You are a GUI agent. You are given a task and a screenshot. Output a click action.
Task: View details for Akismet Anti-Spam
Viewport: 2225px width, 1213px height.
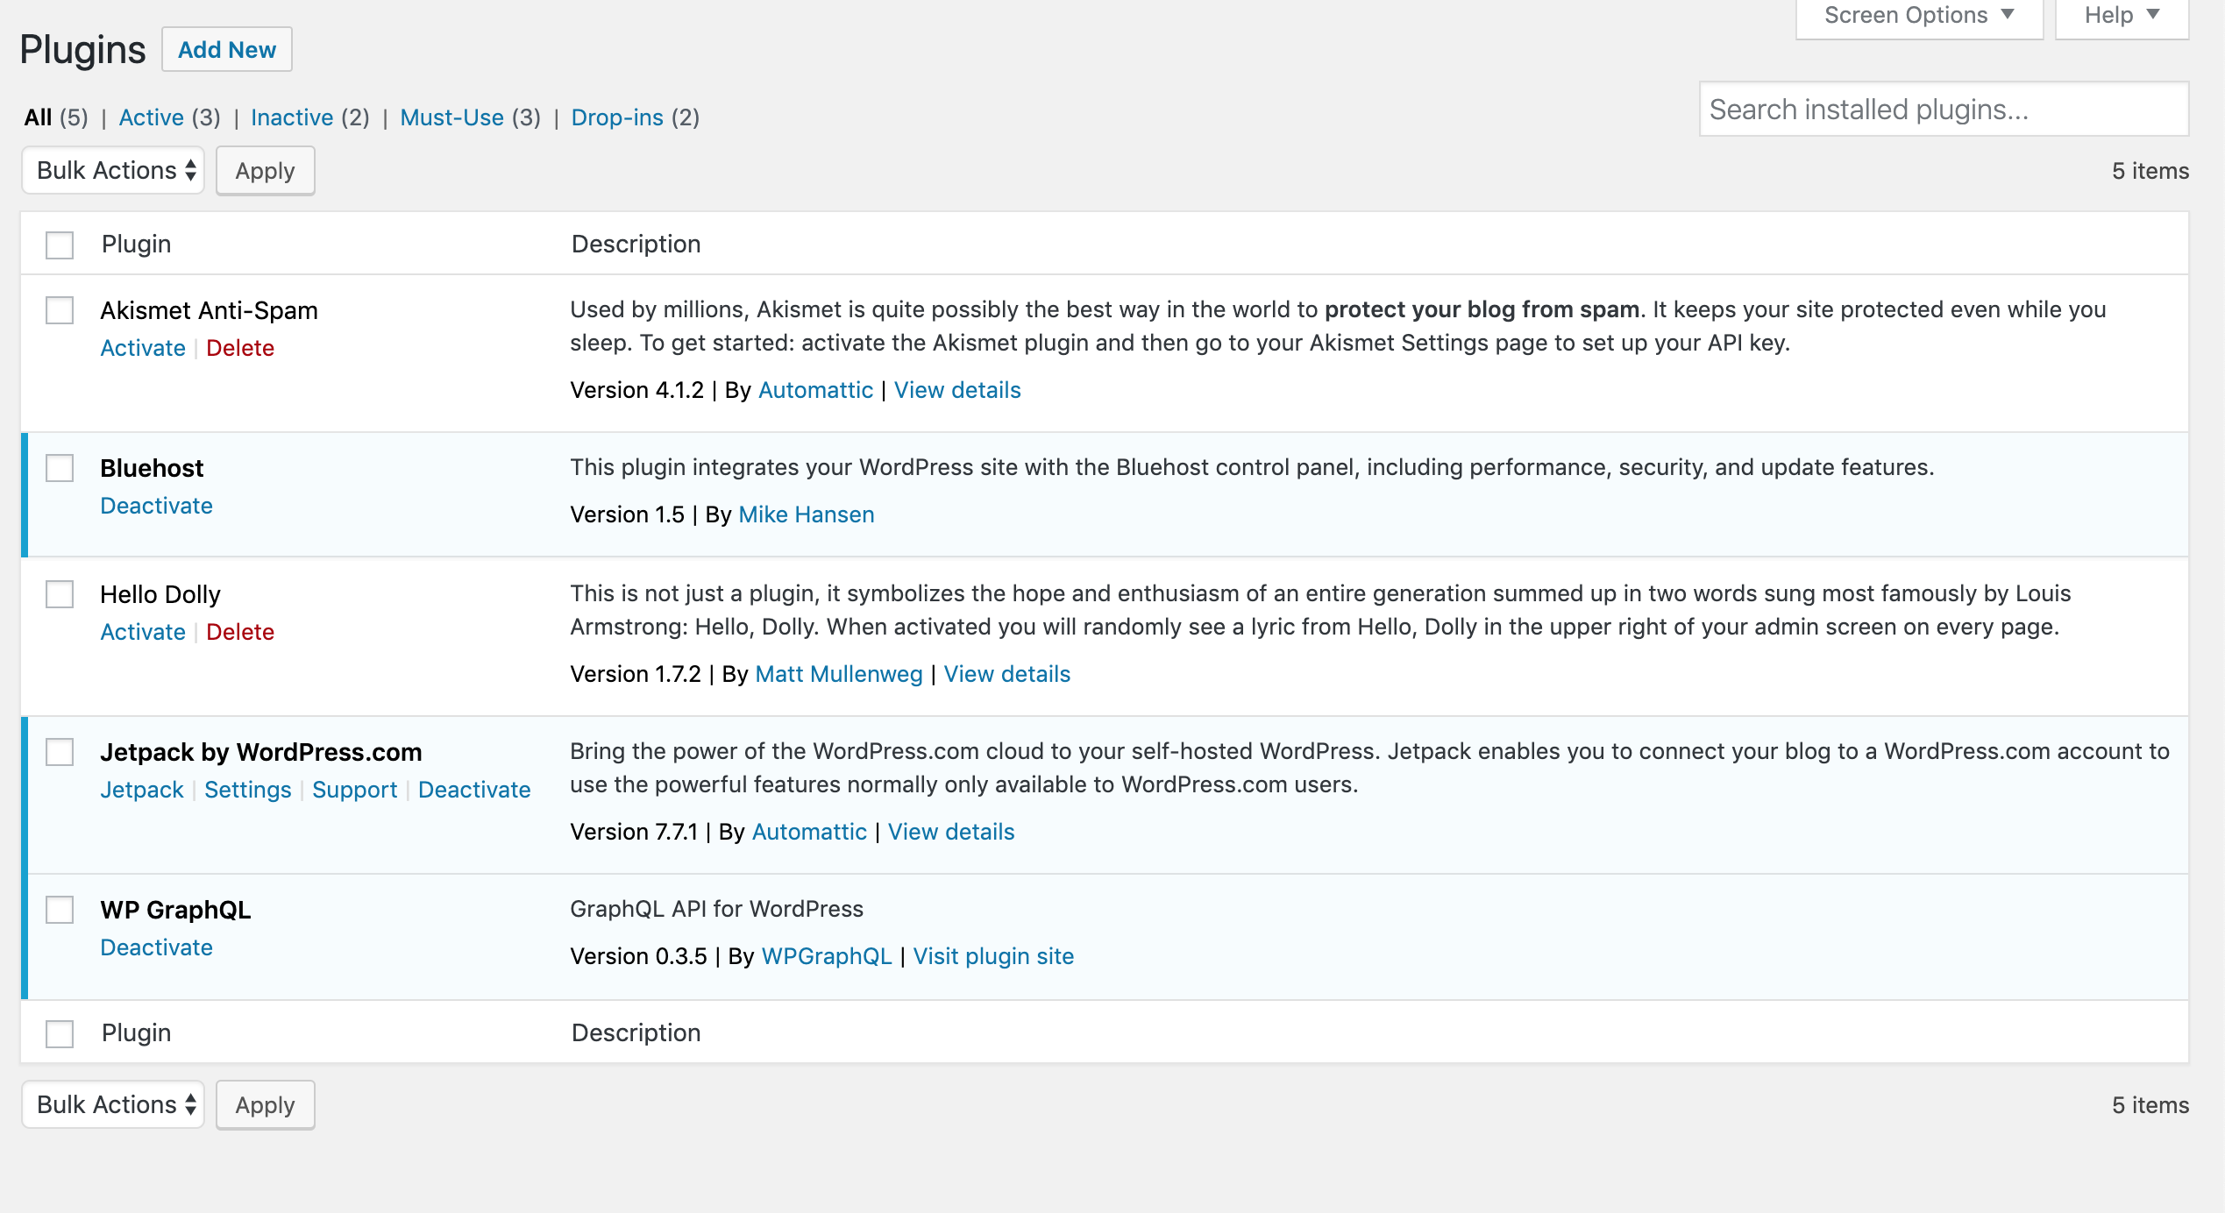pyautogui.click(x=957, y=390)
